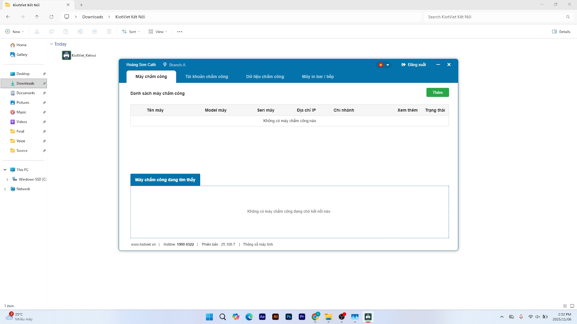The height and width of the screenshot is (324, 577).
Task: Click the branch location pin icon in KiotViet
Action: click(x=165, y=64)
